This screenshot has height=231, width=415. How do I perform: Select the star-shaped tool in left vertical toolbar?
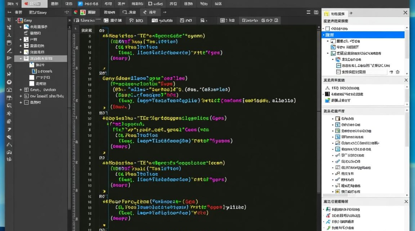tap(9, 74)
